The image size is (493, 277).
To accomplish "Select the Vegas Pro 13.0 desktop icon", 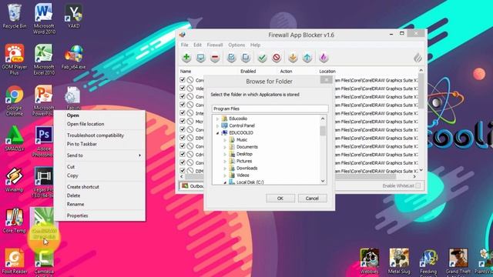I will click(44, 182).
